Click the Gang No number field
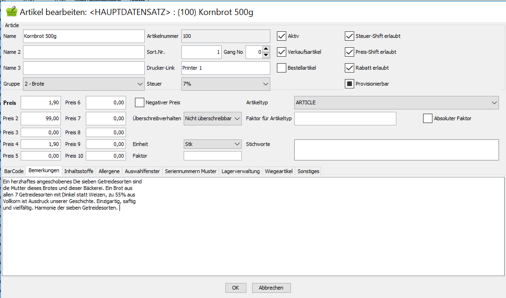 click(x=254, y=52)
